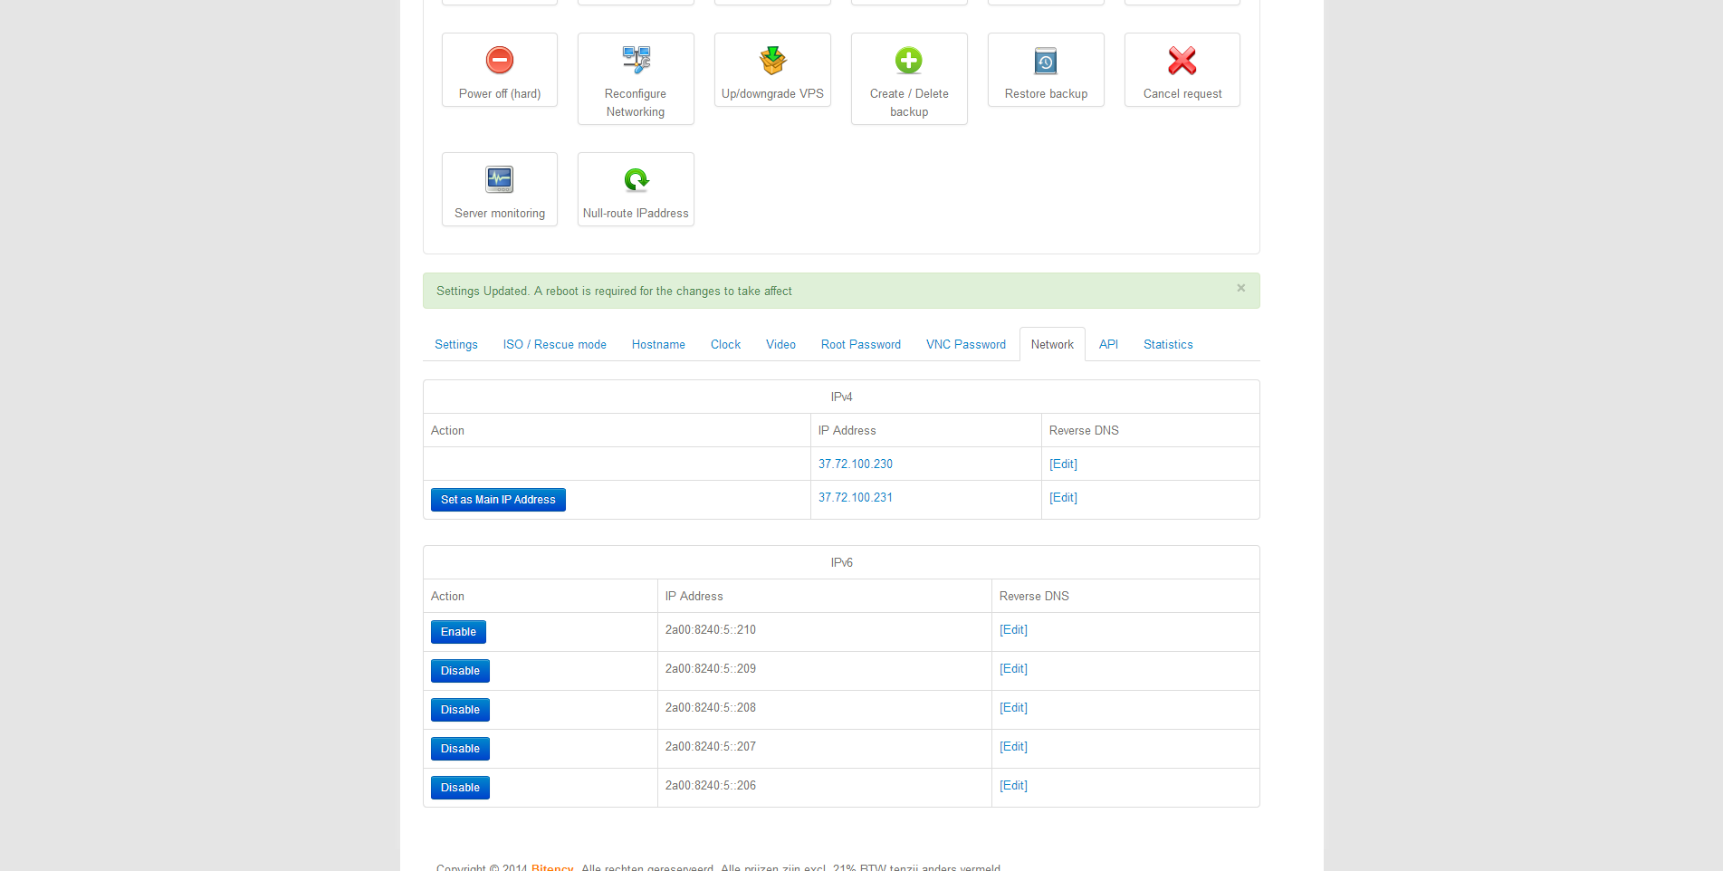Open Server monitoring icon
Image resolution: width=1723 pixels, height=871 pixels.
500,180
